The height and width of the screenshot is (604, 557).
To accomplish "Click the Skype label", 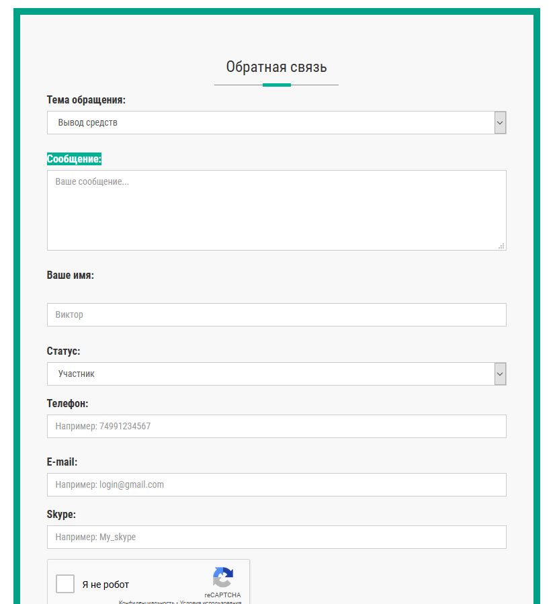I will tap(61, 515).
